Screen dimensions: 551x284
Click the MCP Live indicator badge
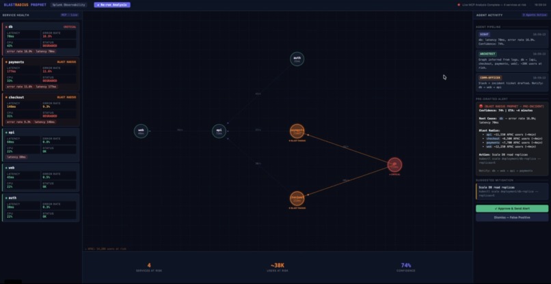69,15
